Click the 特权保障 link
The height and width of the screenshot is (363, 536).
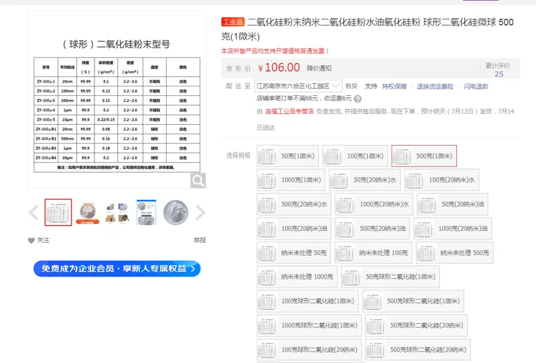point(394,87)
